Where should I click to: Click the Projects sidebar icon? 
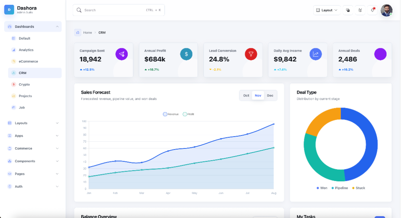[x=14, y=96]
